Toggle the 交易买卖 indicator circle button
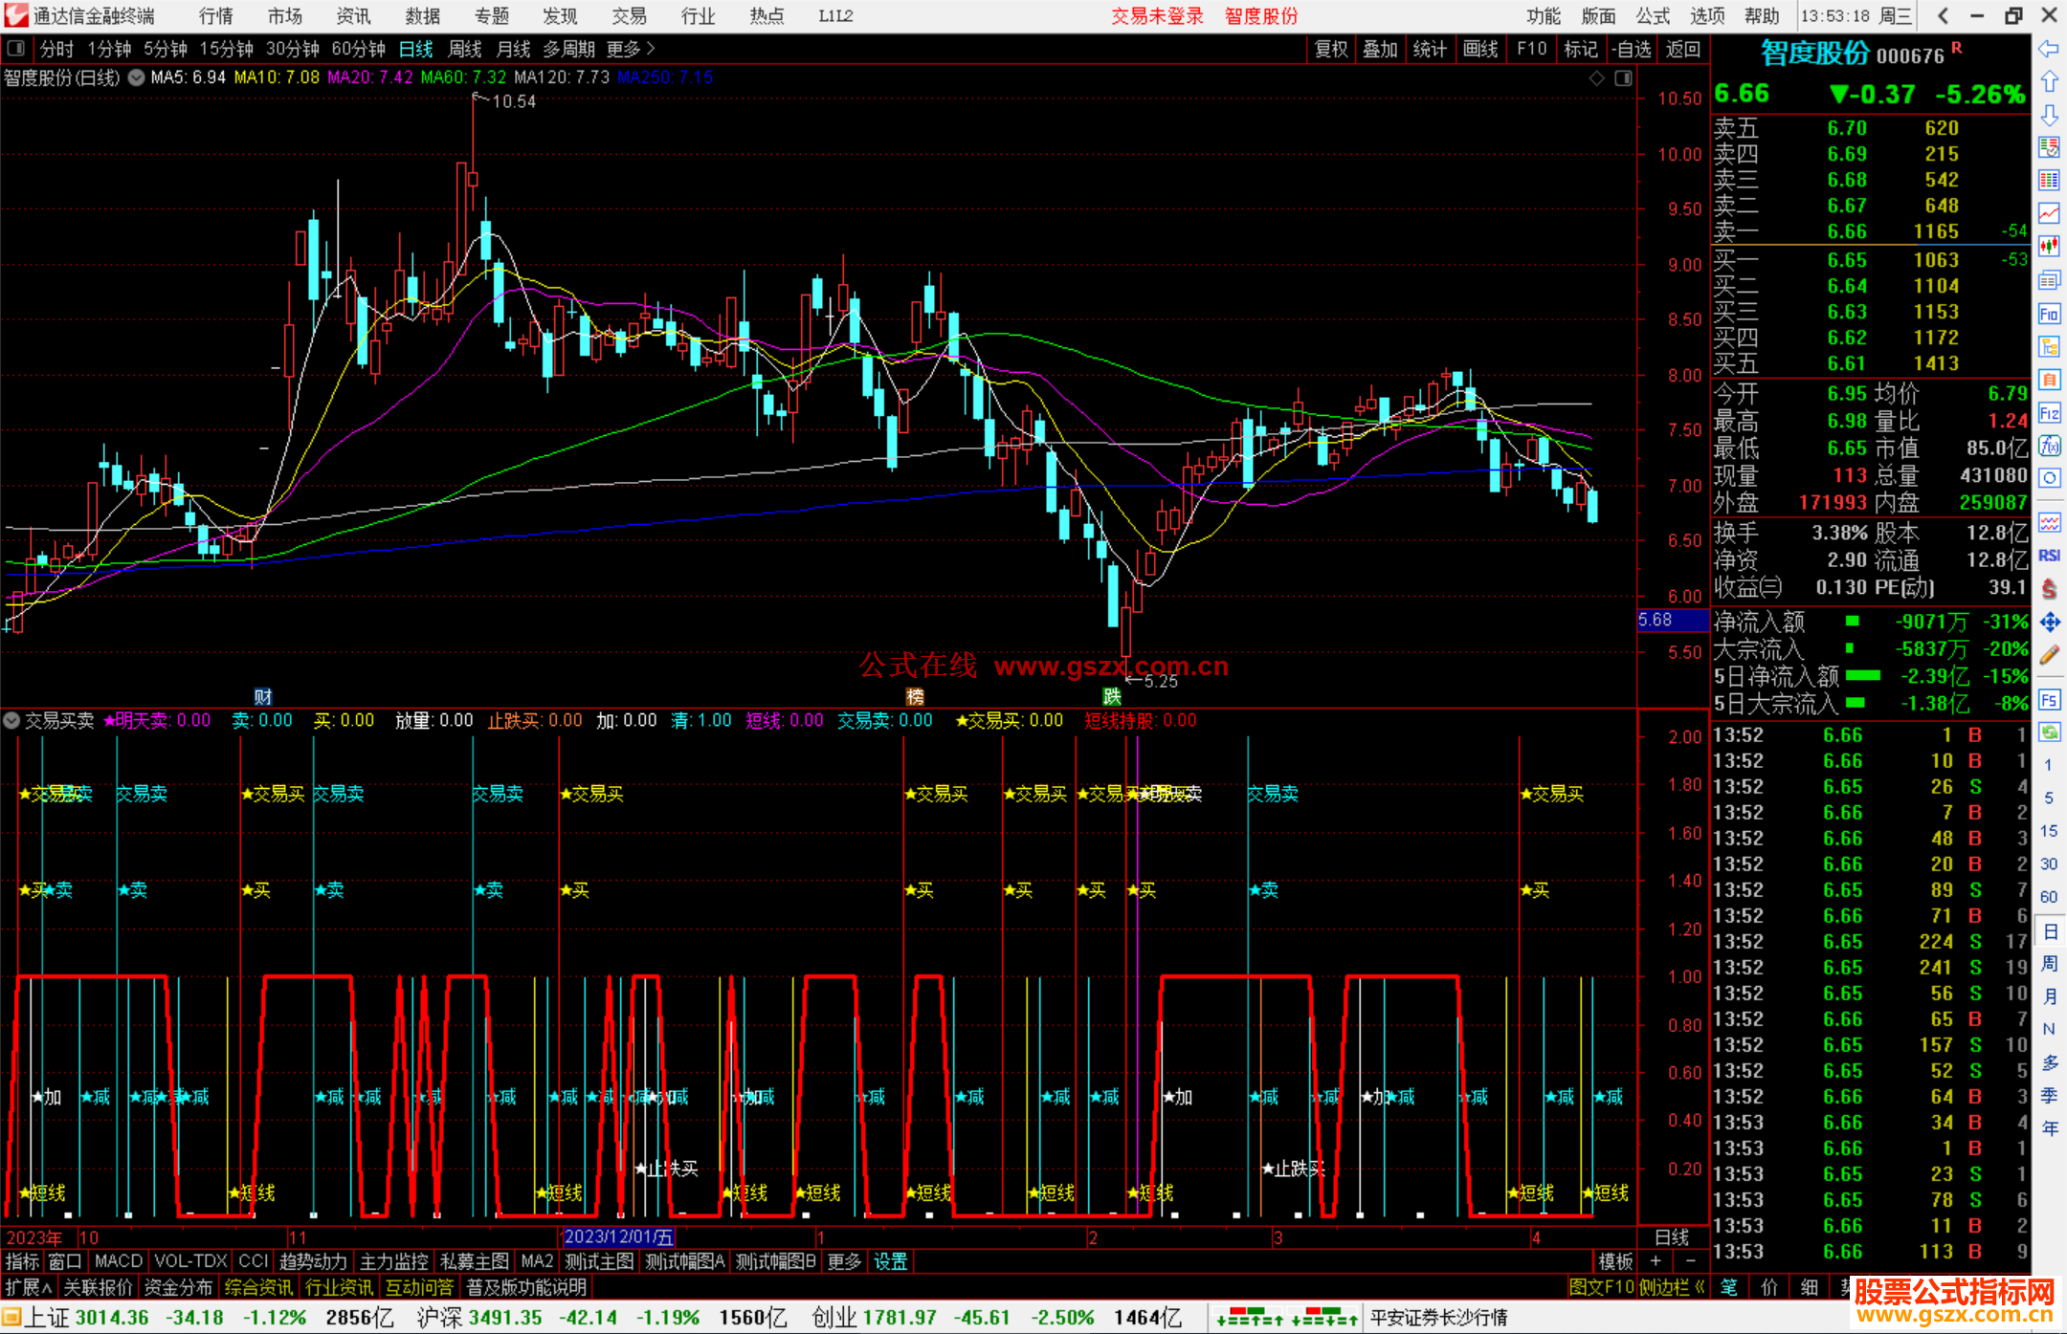 (x=11, y=720)
